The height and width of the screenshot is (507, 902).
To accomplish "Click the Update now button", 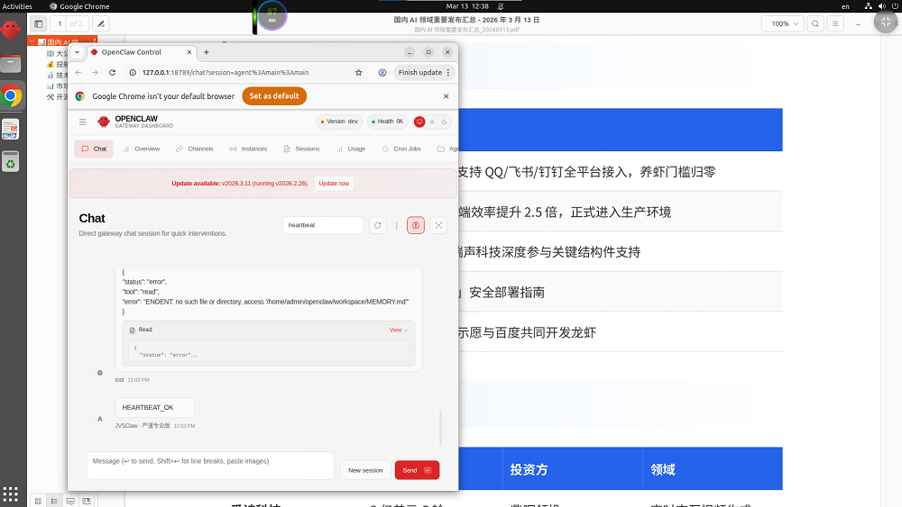I will pyautogui.click(x=334, y=183).
